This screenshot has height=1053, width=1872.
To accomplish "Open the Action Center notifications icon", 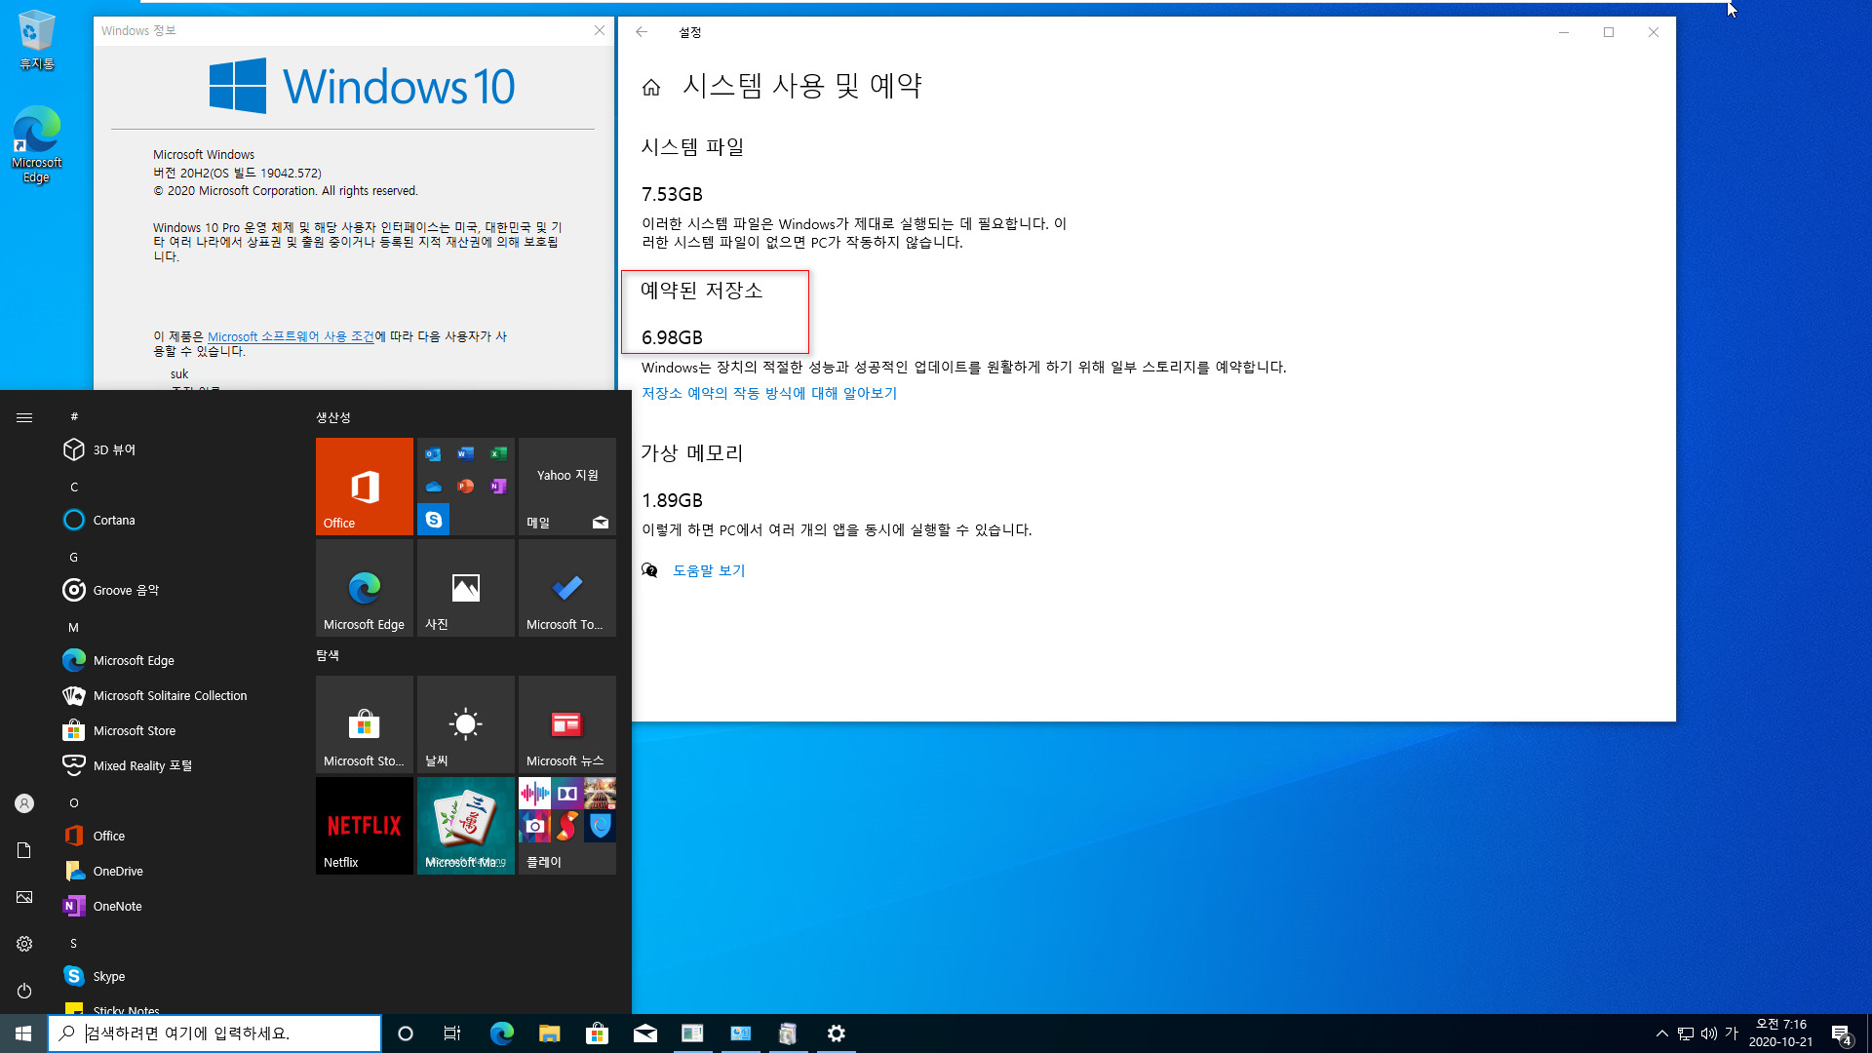I will click(1841, 1033).
